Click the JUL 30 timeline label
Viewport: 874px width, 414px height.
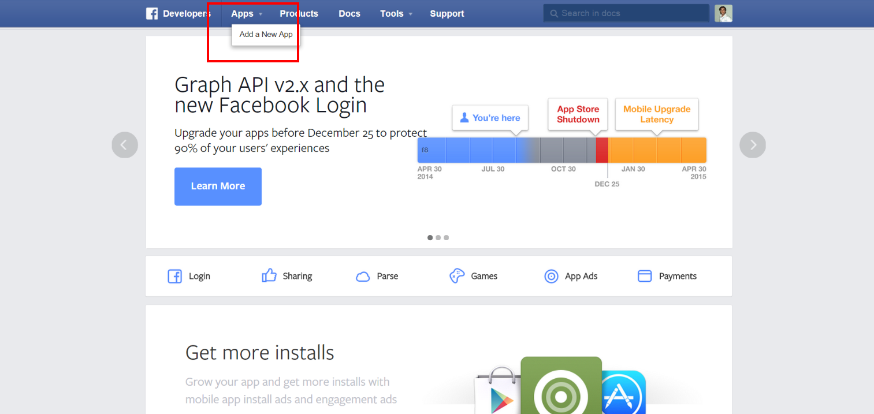click(x=493, y=169)
